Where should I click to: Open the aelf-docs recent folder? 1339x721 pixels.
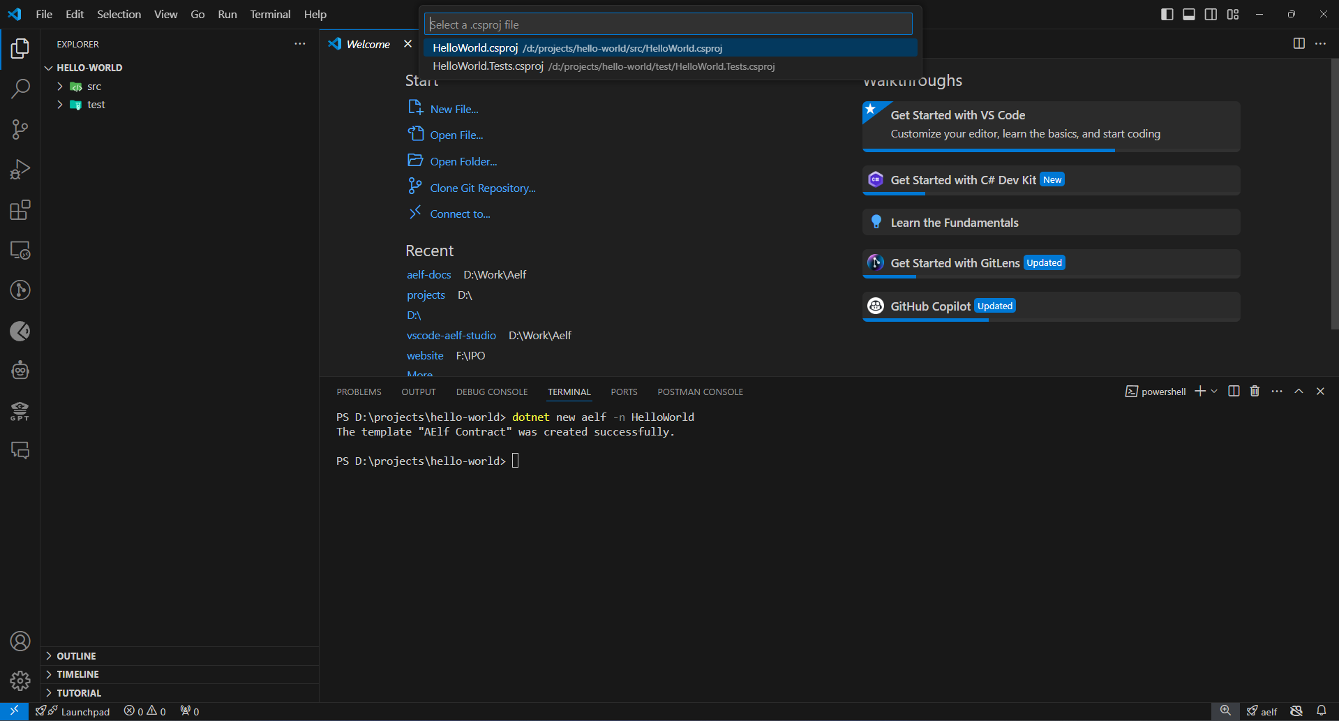(x=428, y=275)
